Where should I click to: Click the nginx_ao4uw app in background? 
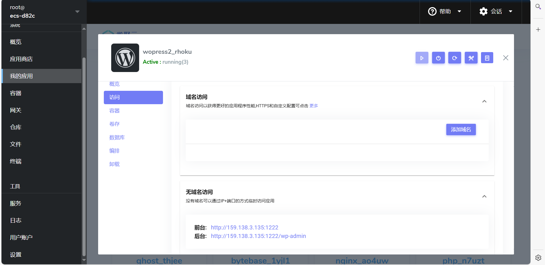[362, 261]
